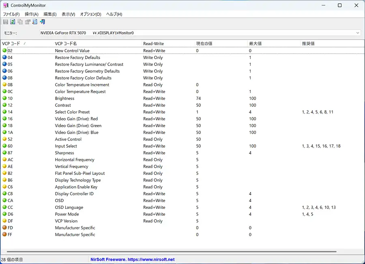Sort by 現在の値 column header
365x264 pixels.
pyautogui.click(x=204, y=43)
